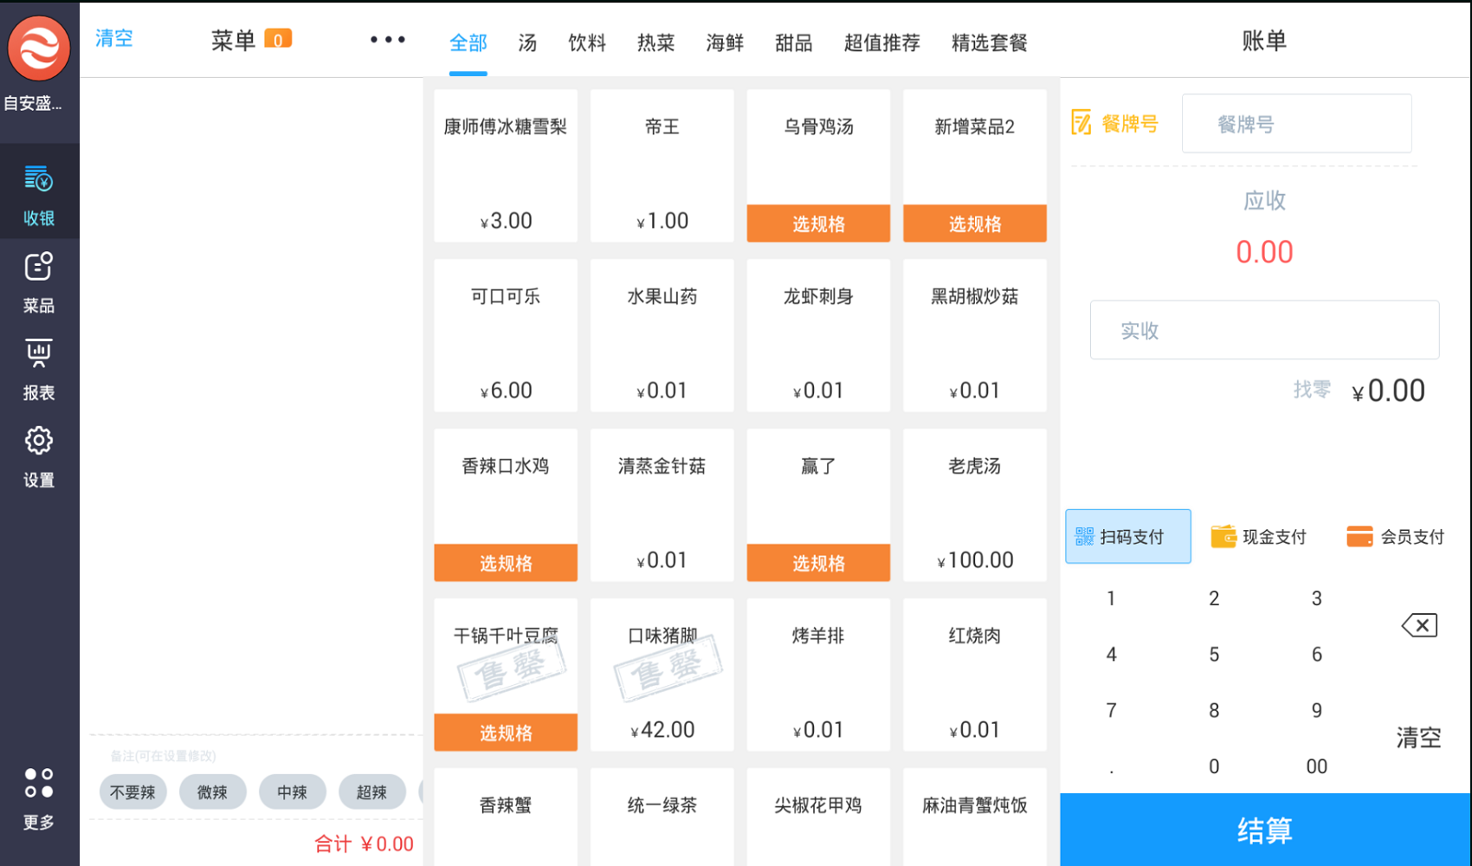The width and height of the screenshot is (1472, 866).
Task: Add 可口可乐 to the order
Action: (x=506, y=335)
